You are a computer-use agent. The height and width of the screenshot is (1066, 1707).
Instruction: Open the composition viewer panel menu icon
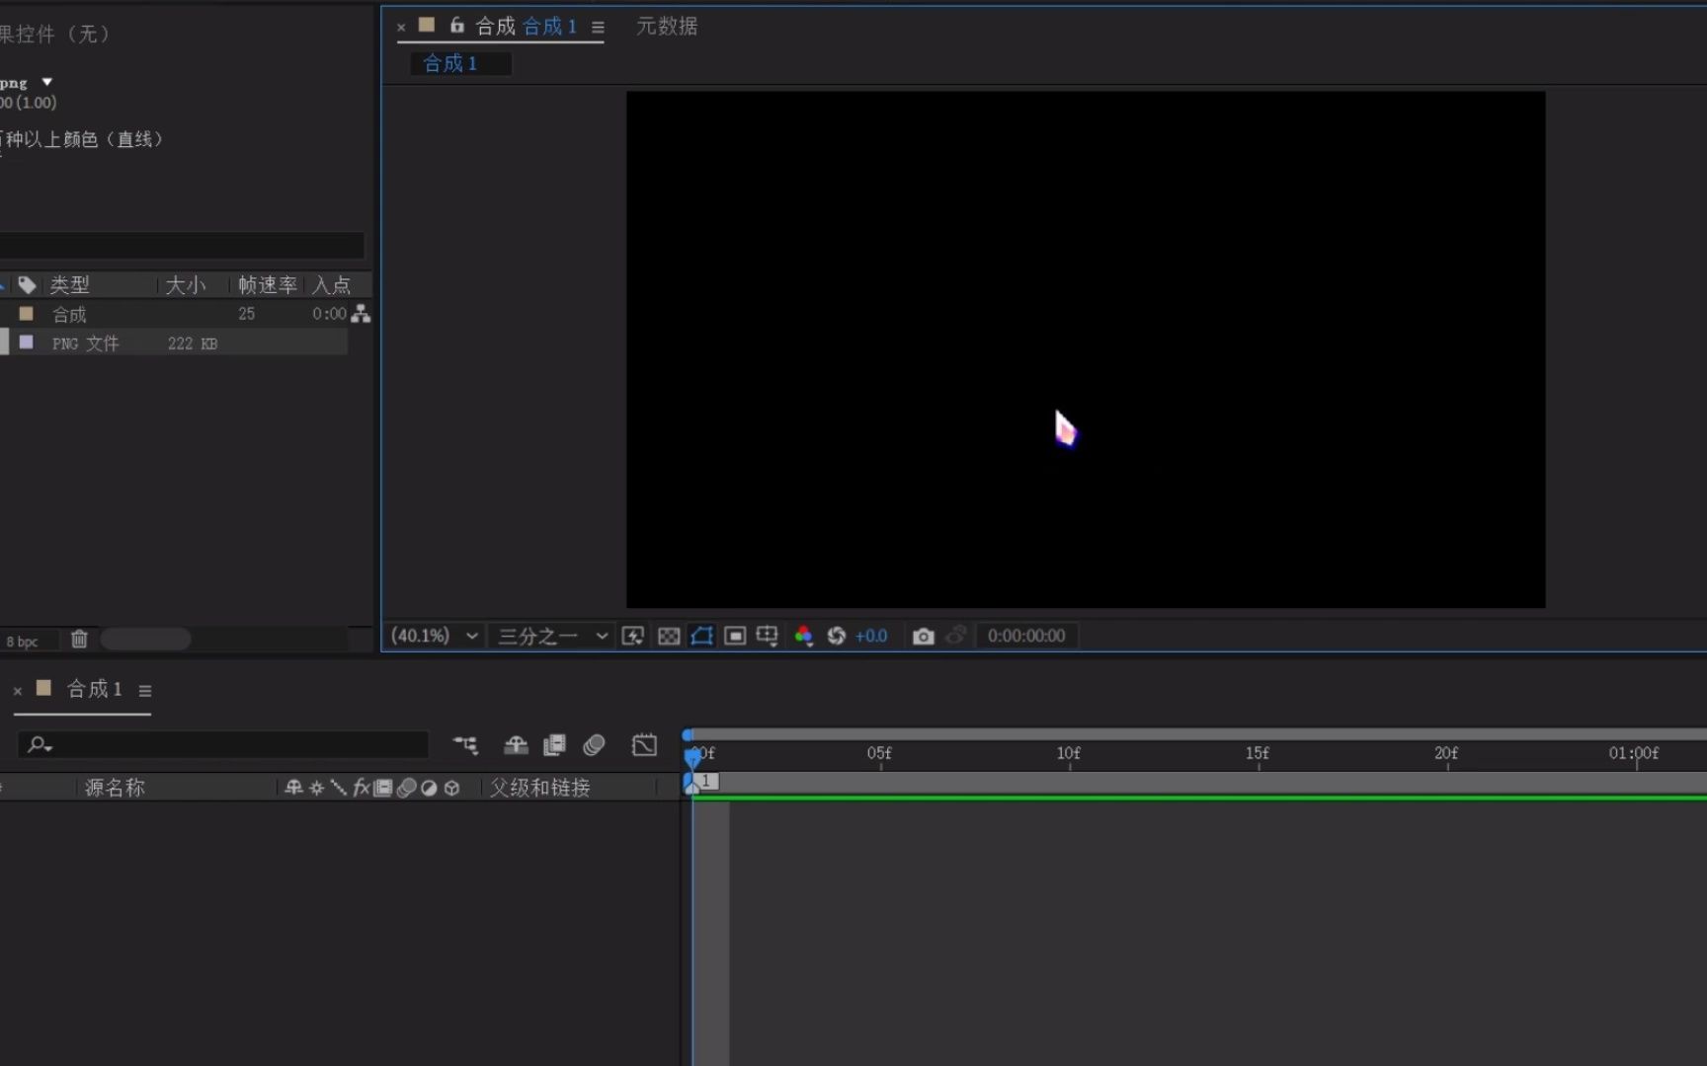click(x=598, y=28)
